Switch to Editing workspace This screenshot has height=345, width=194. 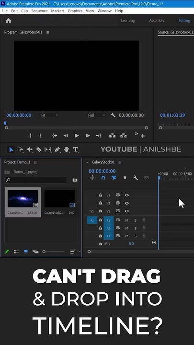pos(184,21)
